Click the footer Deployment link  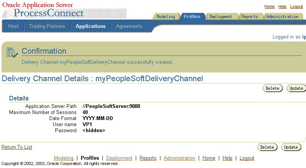[x=119, y=158]
